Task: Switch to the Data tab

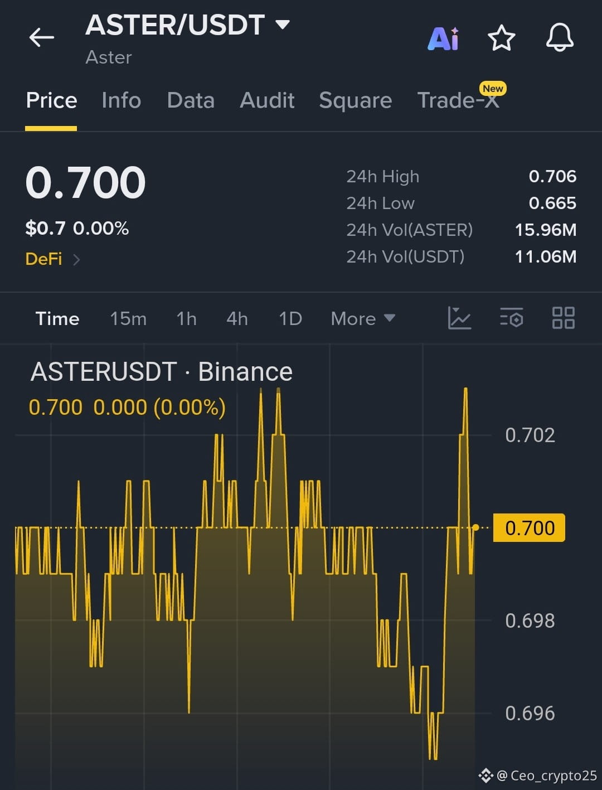Action: 191,100
